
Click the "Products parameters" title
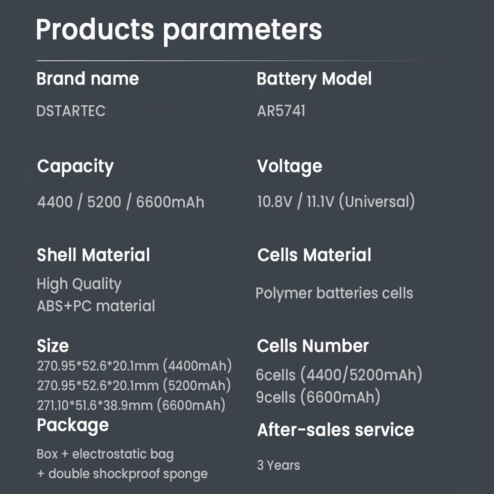[x=179, y=30]
